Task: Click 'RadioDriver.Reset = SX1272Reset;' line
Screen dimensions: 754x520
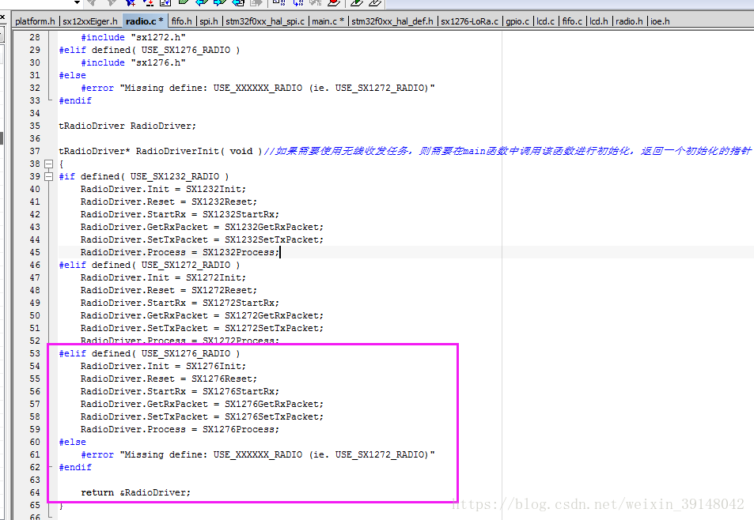Action: click(169, 290)
